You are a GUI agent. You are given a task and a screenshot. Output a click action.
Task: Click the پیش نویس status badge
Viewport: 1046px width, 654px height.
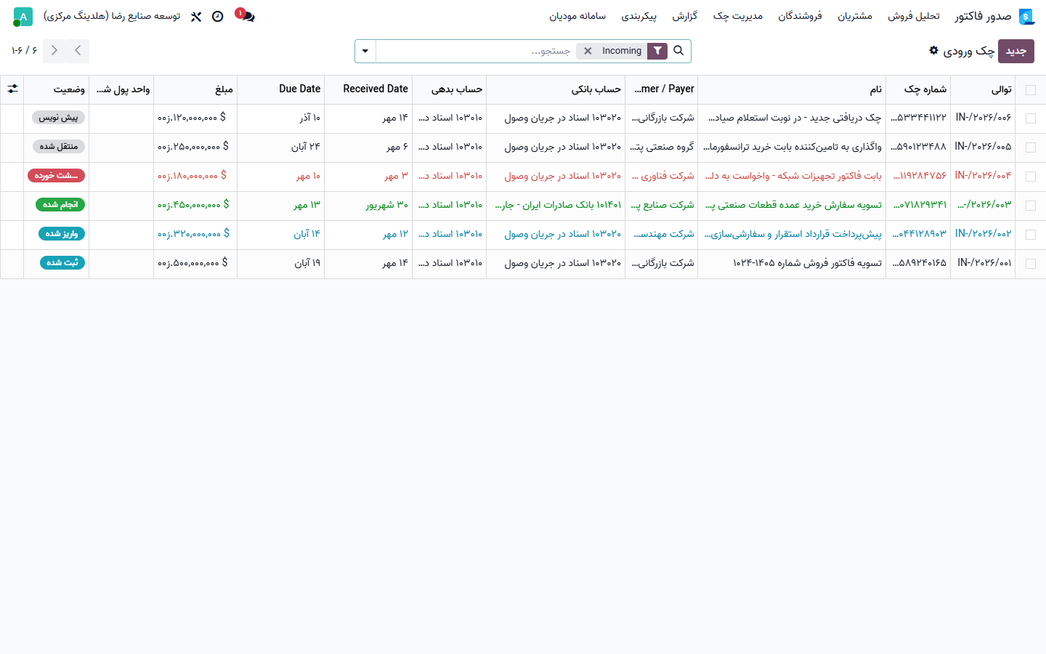click(59, 118)
